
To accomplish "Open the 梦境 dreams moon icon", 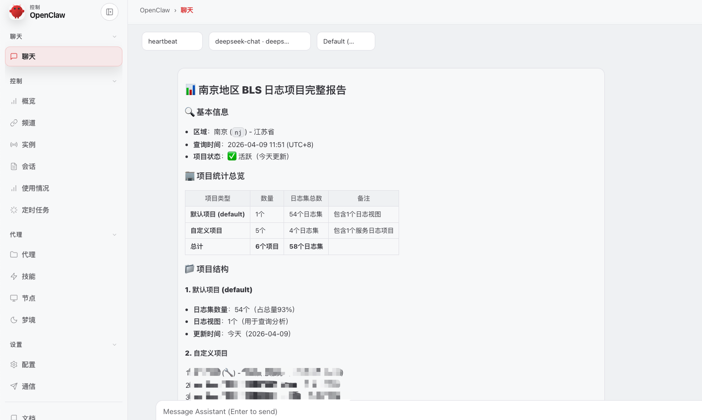I will [14, 320].
